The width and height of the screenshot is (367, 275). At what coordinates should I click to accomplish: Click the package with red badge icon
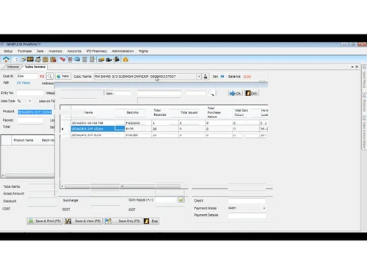click(53, 59)
